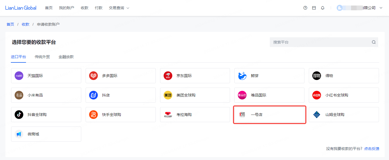Switch to the 传统外贸 tab
Viewport: 389px width, 160px height.
pos(42,57)
